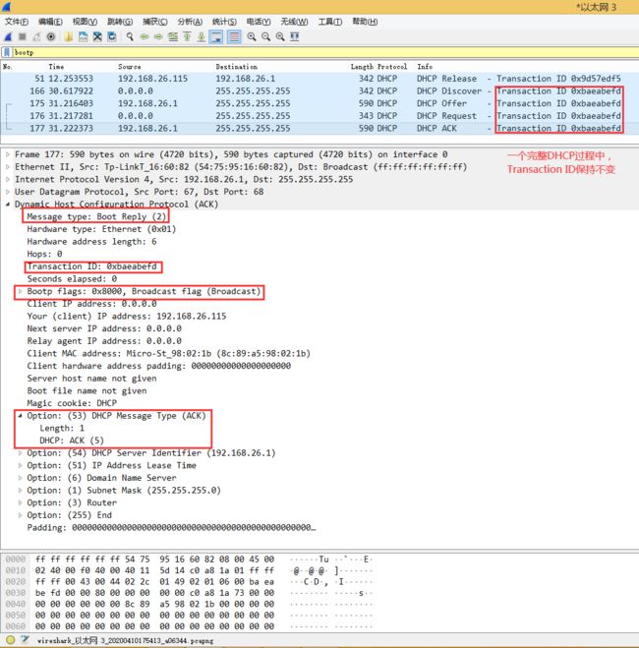Close the capture file with the X icon
This screenshot has height=648, width=639.
coord(97,36)
